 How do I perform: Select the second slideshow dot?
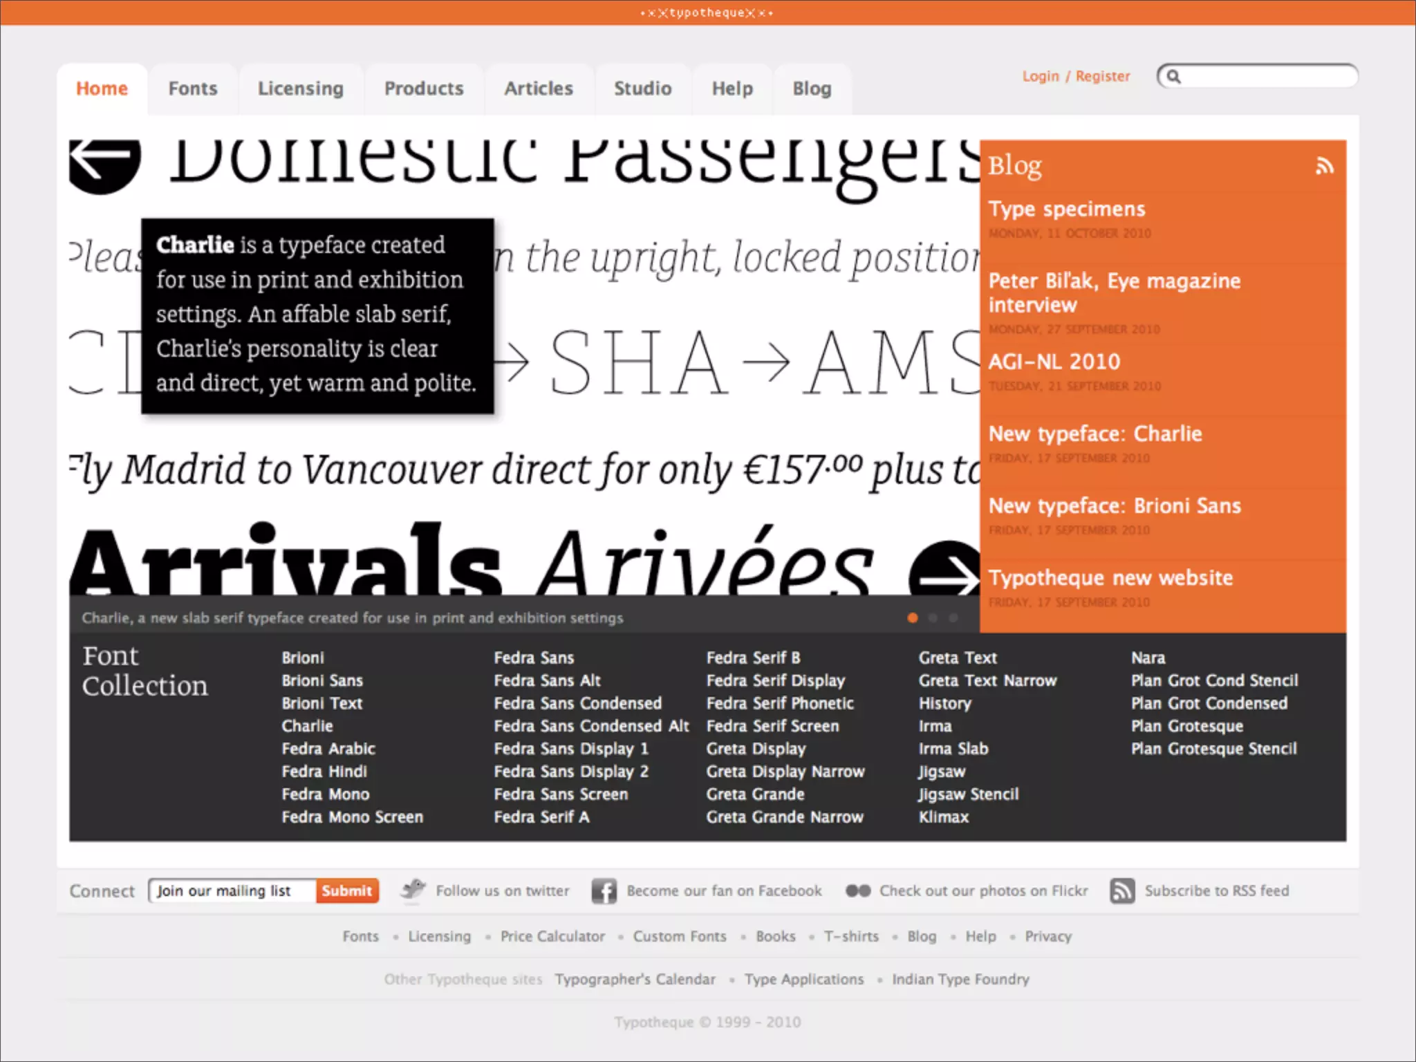coord(933,617)
